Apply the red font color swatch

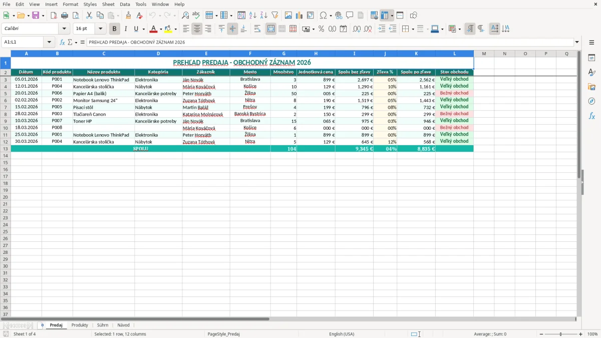pyautogui.click(x=154, y=29)
